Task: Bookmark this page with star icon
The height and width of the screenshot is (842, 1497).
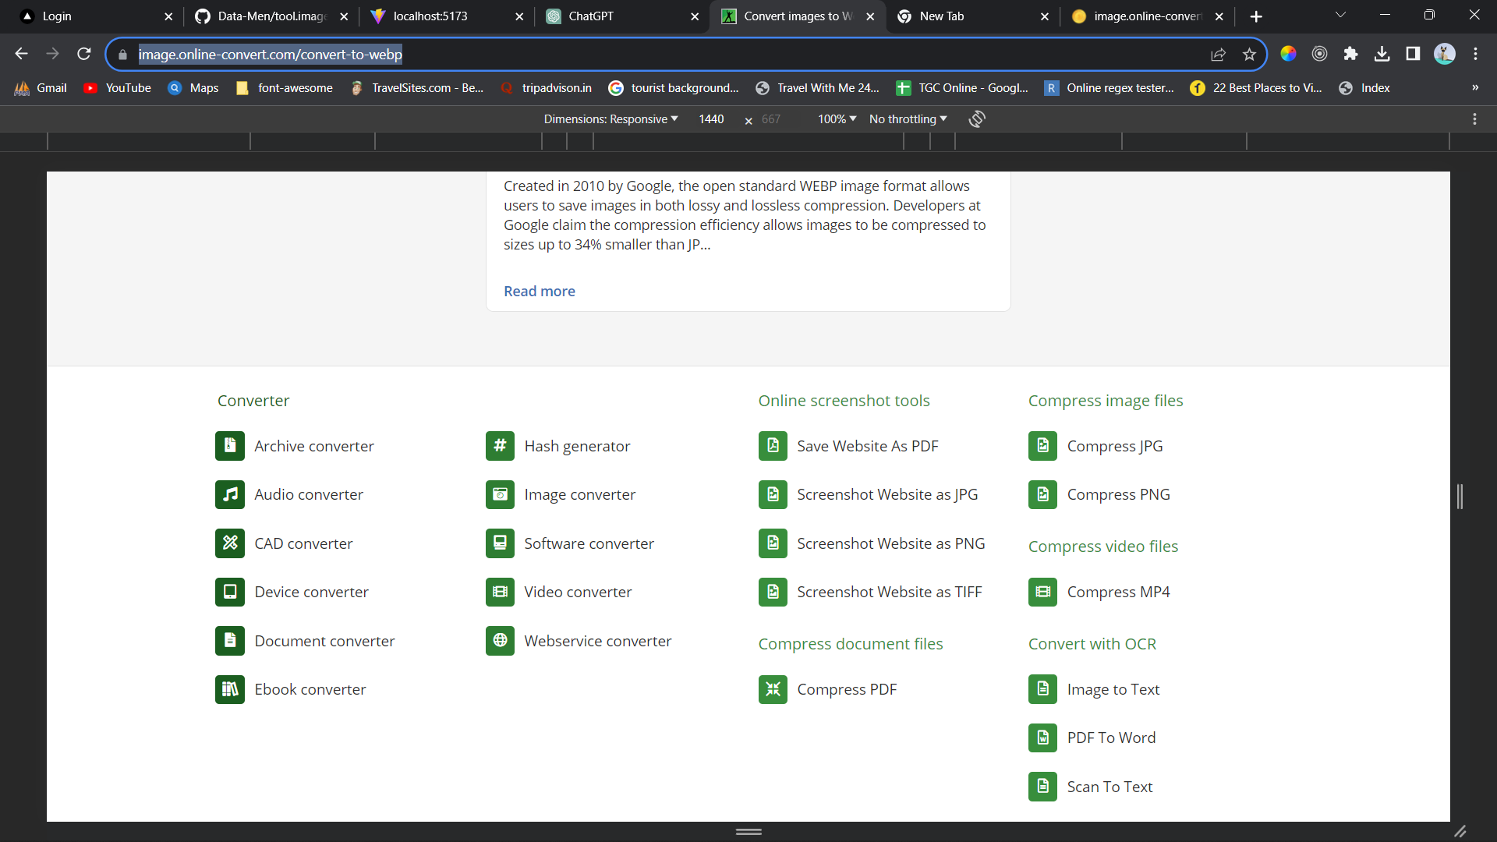Action: 1250,54
